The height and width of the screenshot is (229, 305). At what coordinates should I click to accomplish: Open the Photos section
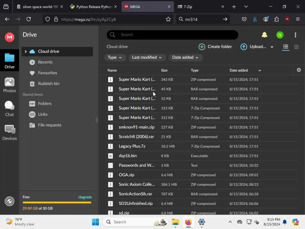[10, 85]
